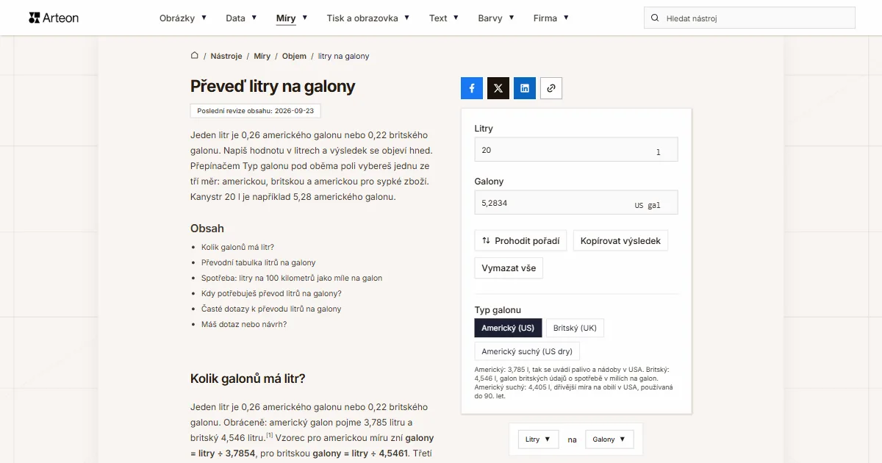
Task: Share the page on LinkedIn
Action: pos(525,88)
